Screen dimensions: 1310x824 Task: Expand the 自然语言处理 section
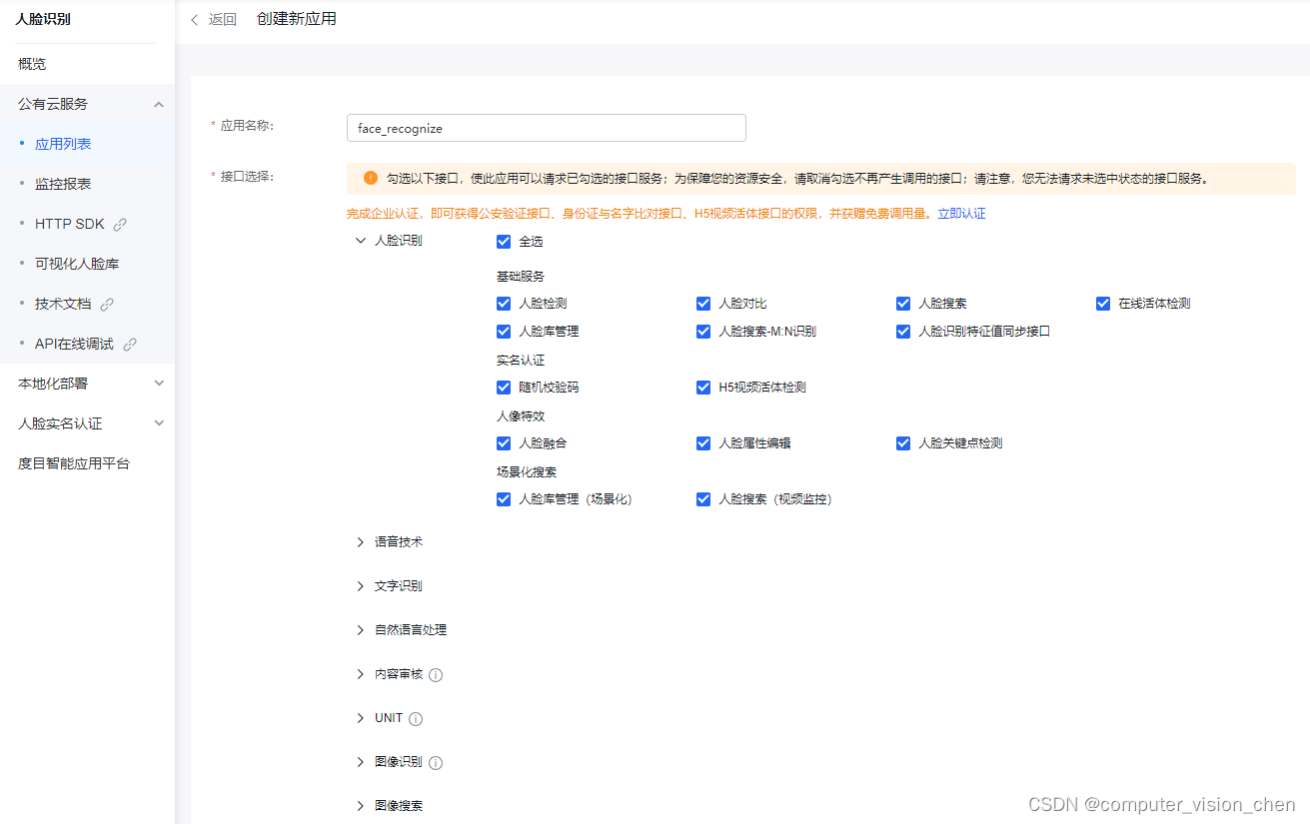click(x=361, y=630)
